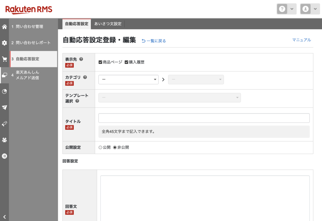Screen dimensions: 322x221
Task: Show help tooltip for 表示先
Action: click(x=81, y=59)
